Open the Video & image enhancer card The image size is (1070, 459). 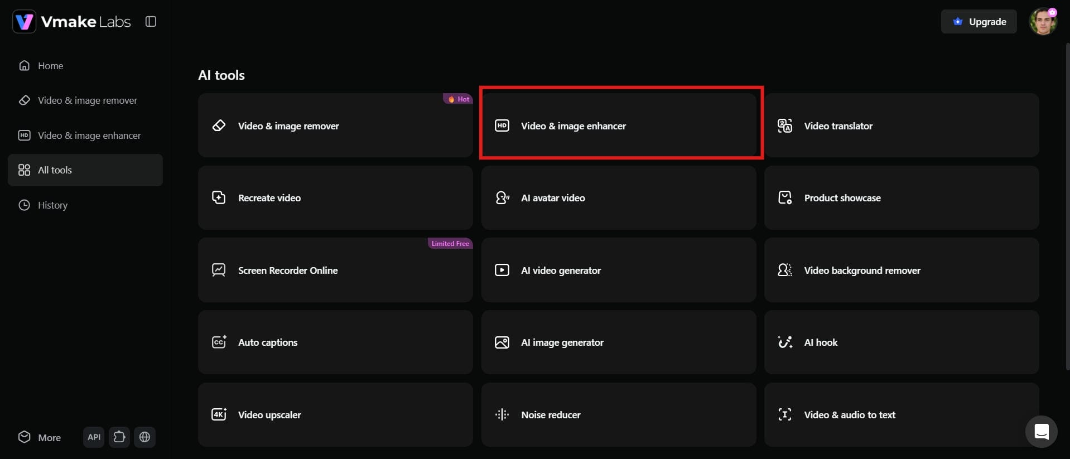pos(619,125)
